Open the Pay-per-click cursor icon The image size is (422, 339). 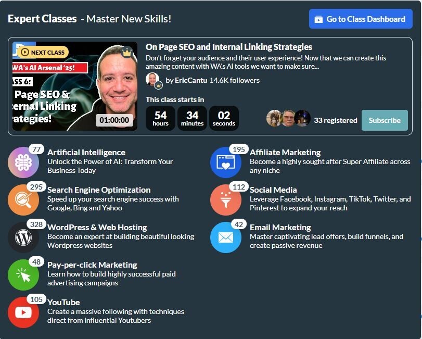(x=23, y=274)
